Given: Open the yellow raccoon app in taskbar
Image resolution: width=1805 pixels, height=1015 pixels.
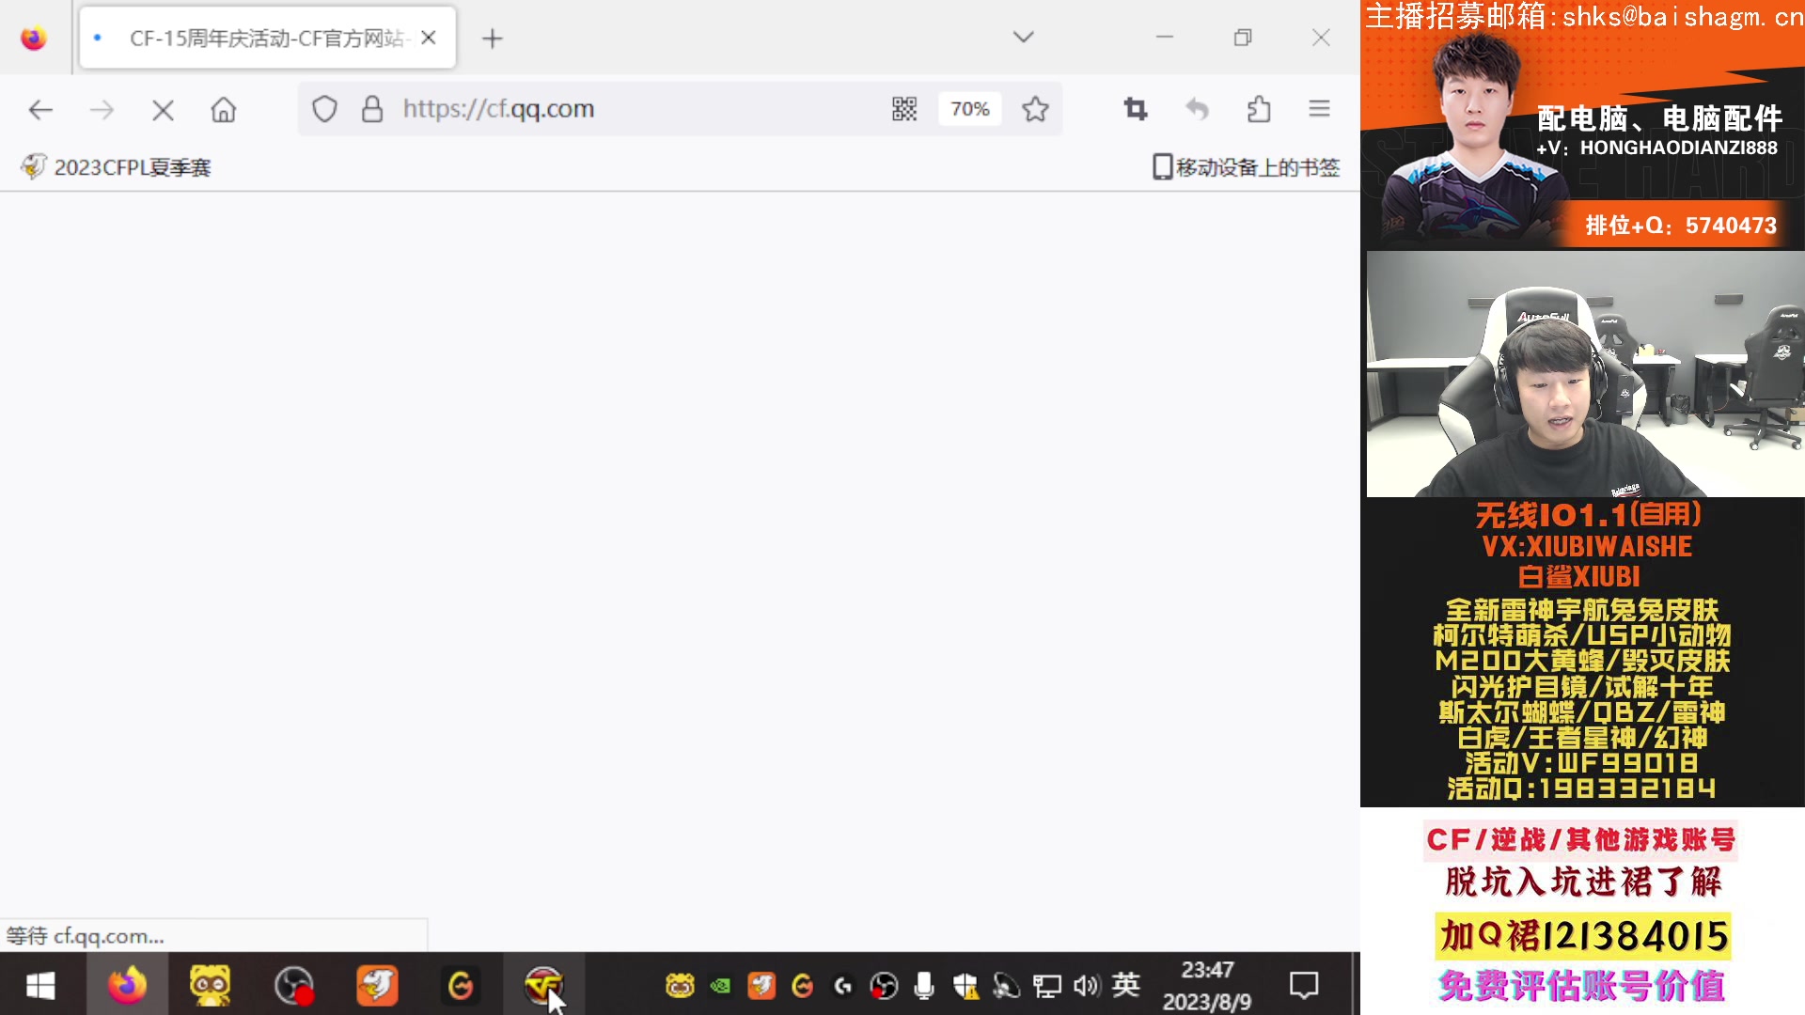Looking at the screenshot, I should click(211, 986).
